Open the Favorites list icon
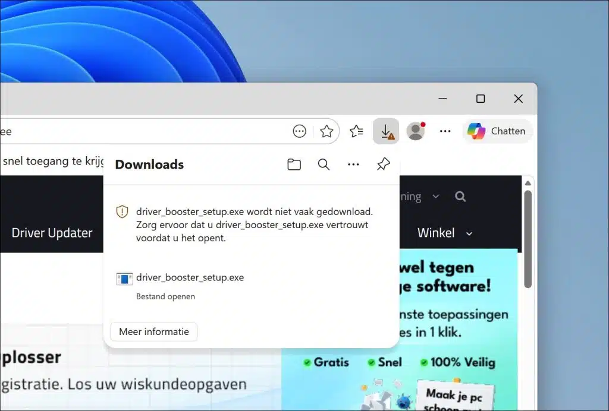Image resolution: width=609 pixels, height=411 pixels. 357,131
